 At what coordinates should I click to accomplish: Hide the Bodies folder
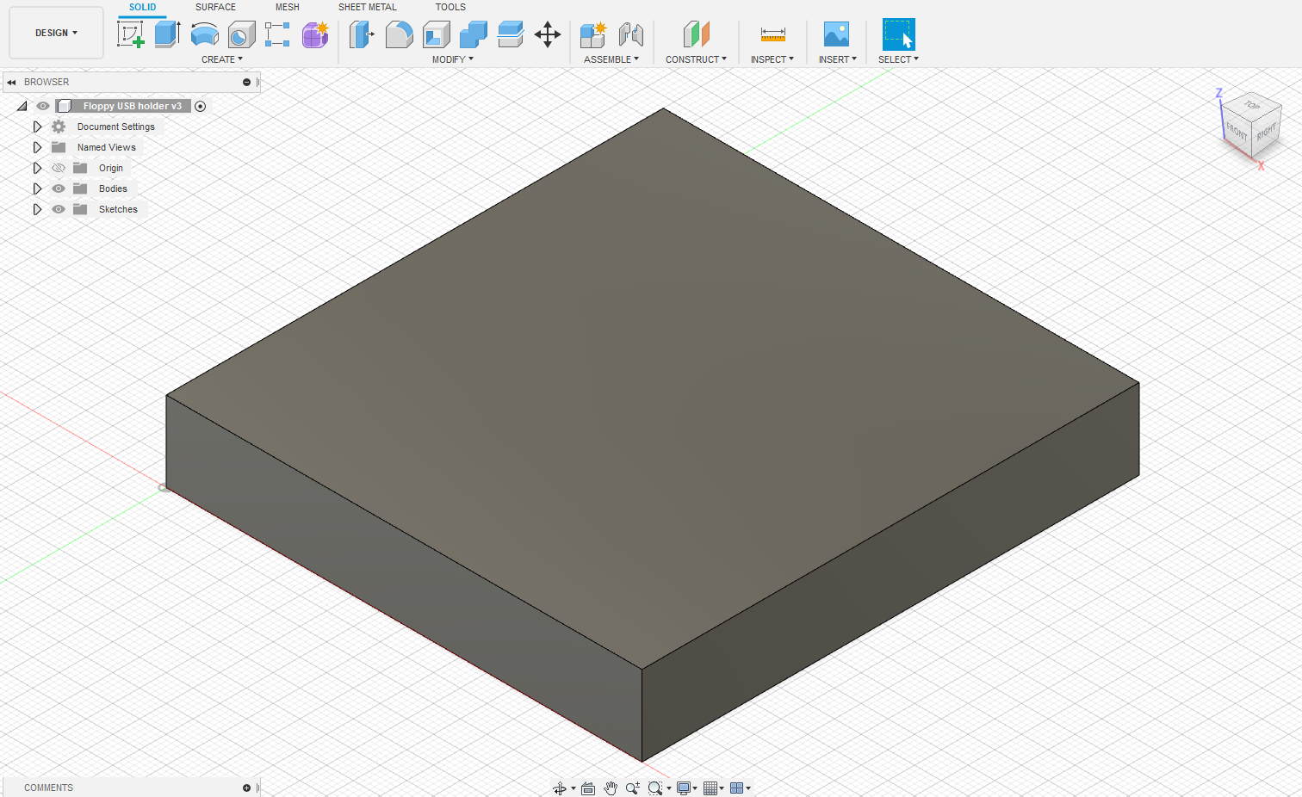(59, 188)
